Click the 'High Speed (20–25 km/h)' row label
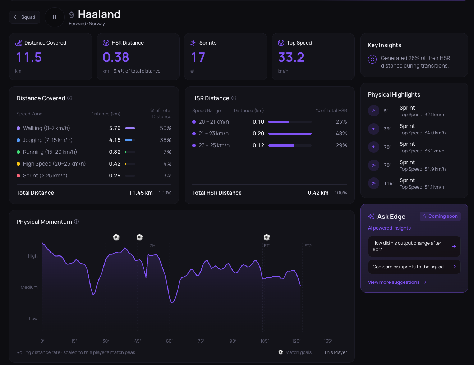The image size is (474, 365). click(x=54, y=164)
